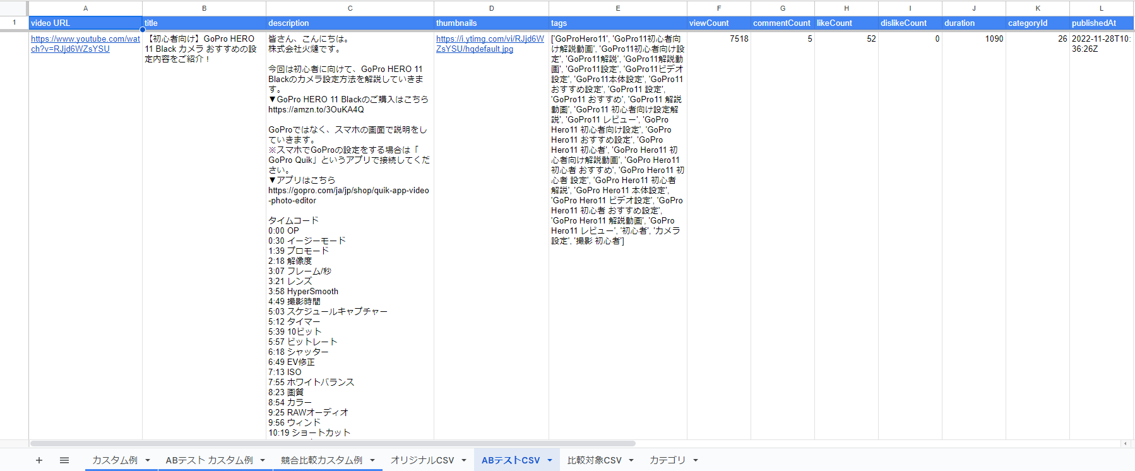Select column A header
1135x471 pixels.
85,8
